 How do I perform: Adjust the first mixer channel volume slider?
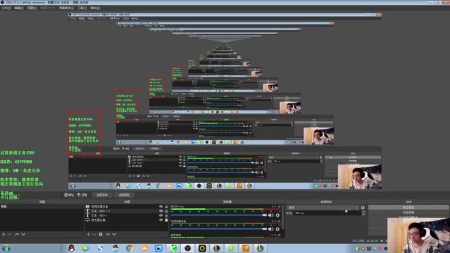click(219, 215)
